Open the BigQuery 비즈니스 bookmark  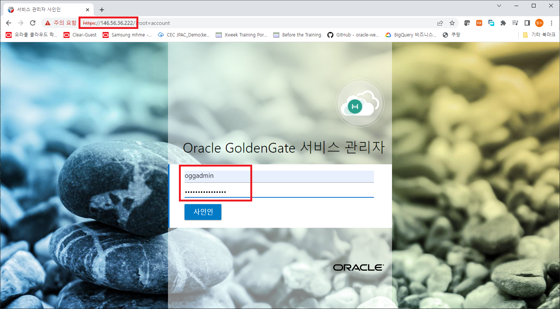click(x=411, y=35)
